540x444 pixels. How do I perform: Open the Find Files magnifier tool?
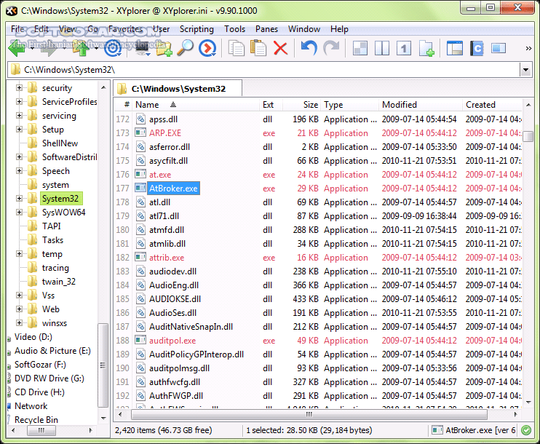(186, 49)
